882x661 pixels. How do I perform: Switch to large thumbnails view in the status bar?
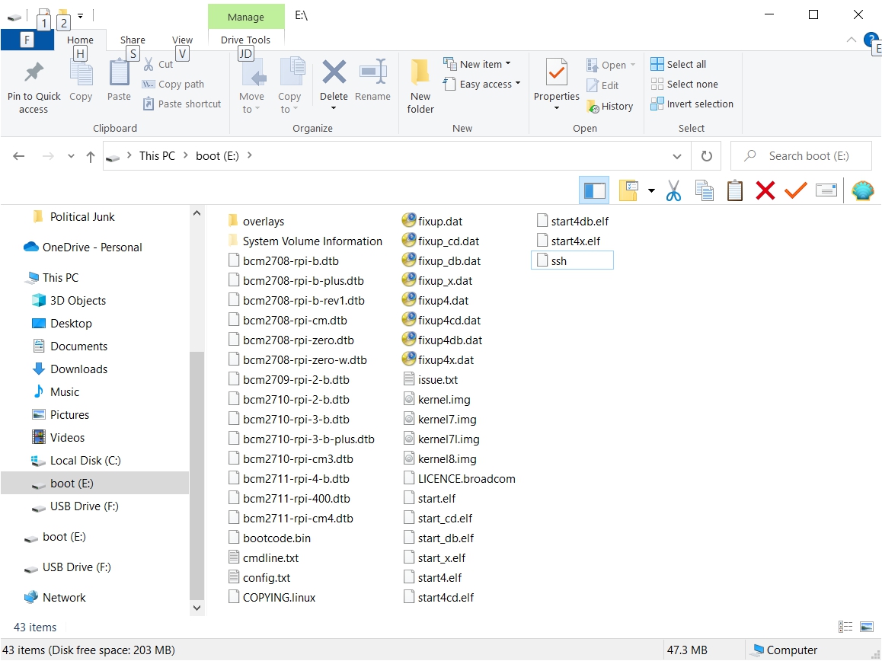click(866, 627)
